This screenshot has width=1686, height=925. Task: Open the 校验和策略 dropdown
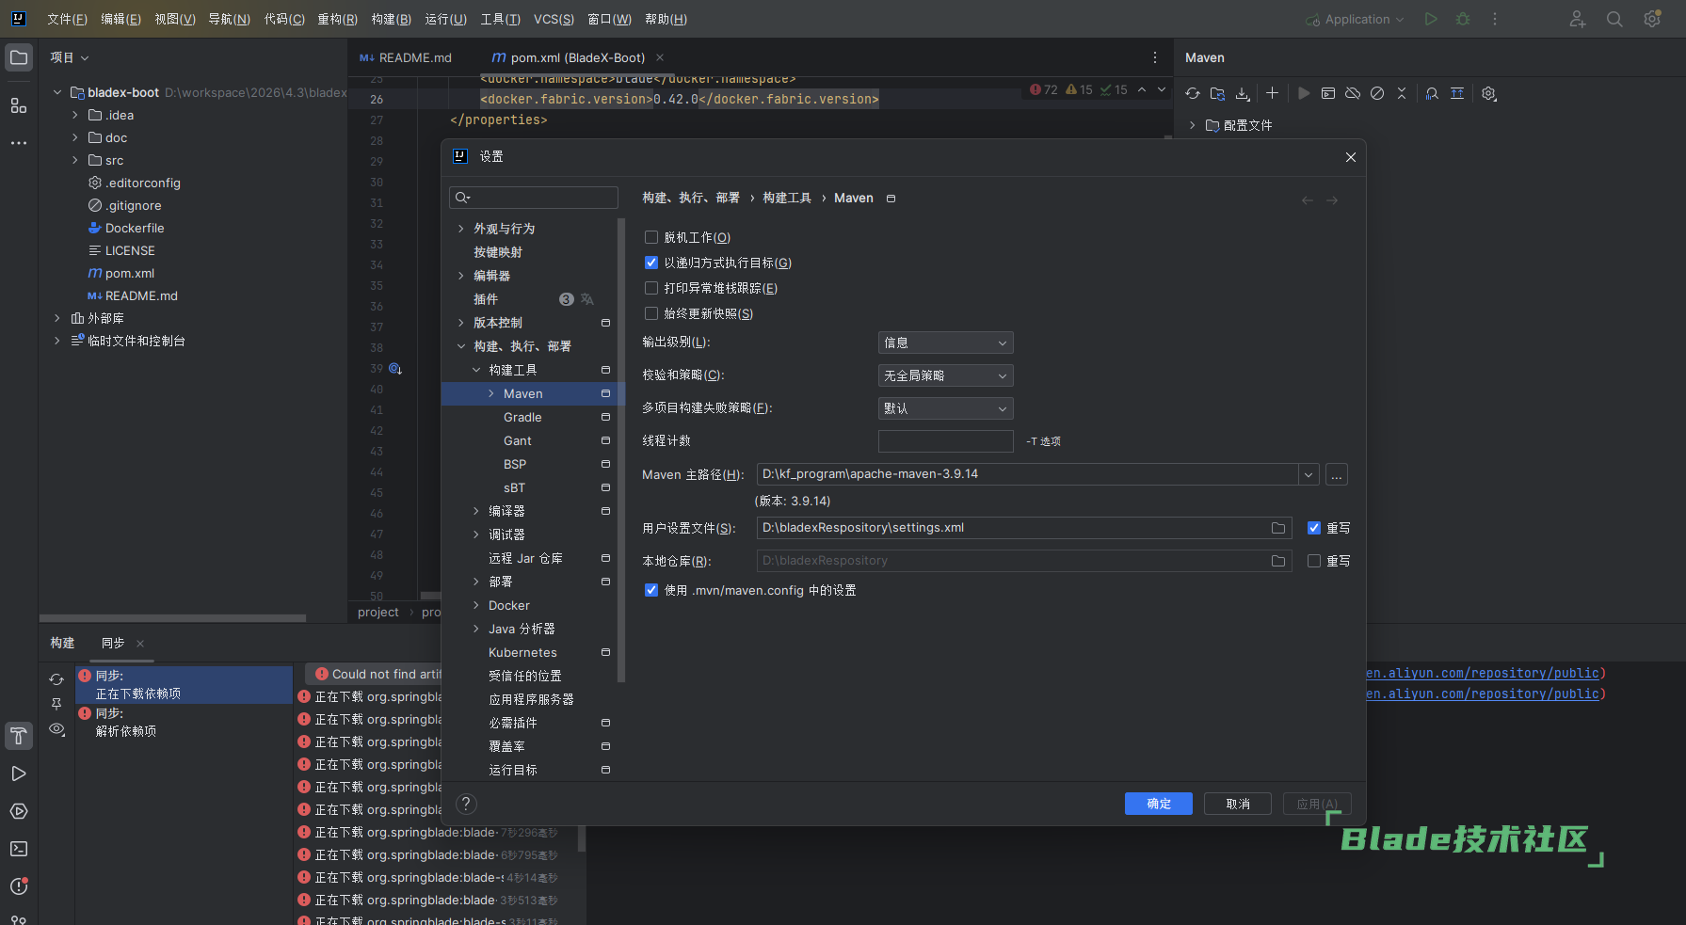pyautogui.click(x=945, y=375)
